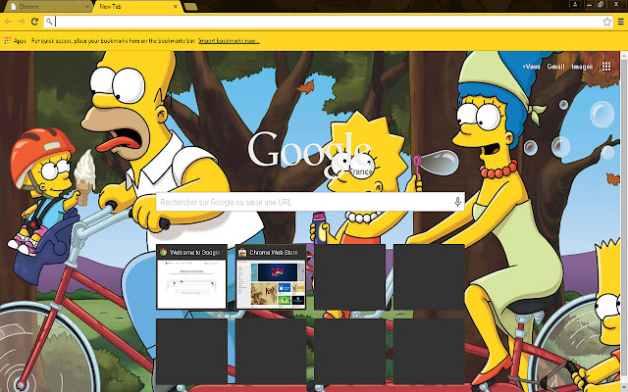Click the page vertical scrollbar
Viewport: 628px width, 392px height.
[x=624, y=221]
